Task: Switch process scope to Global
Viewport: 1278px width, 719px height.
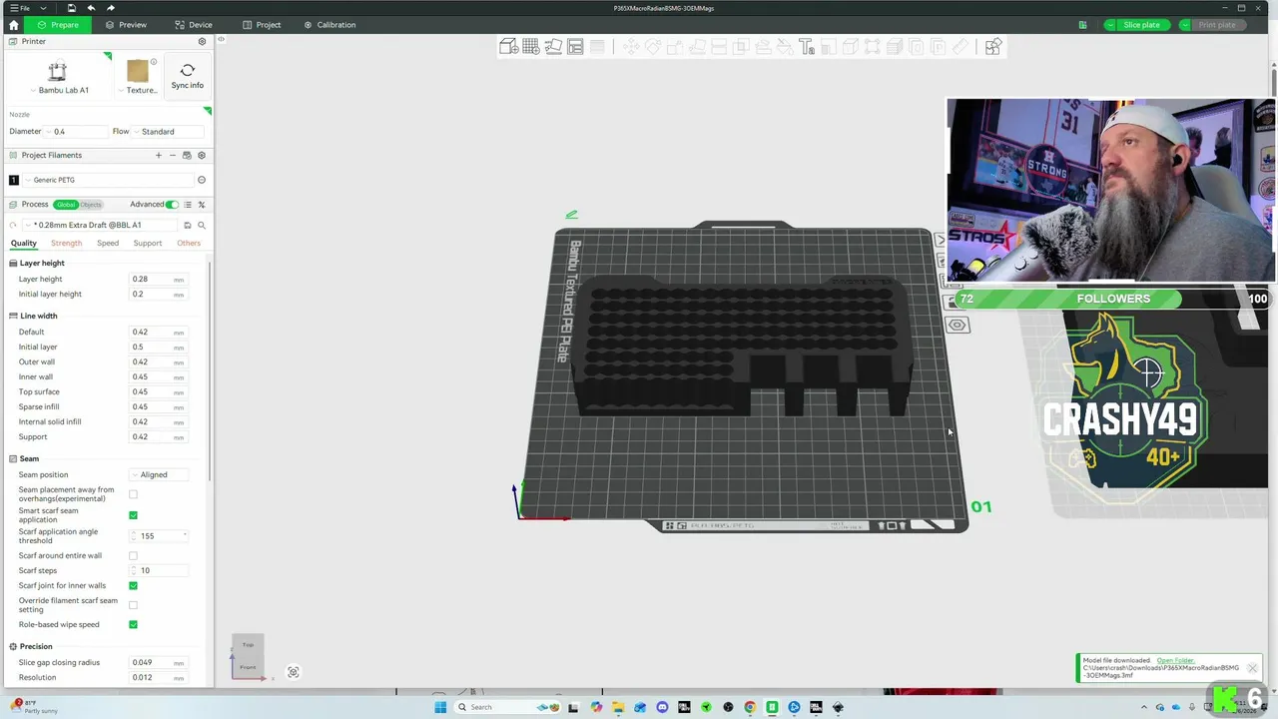Action: pyautogui.click(x=66, y=204)
